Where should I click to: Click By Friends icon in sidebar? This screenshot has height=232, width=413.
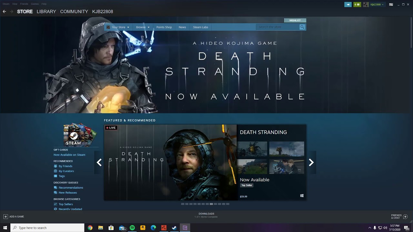(55, 166)
